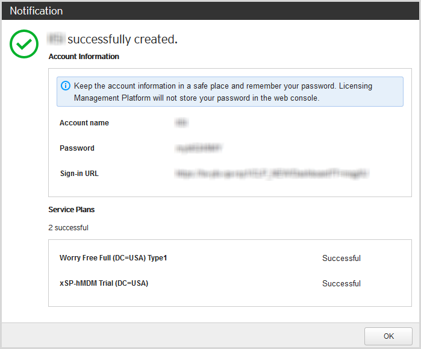This screenshot has height=349, width=421.
Task: Click the green success checkmark icon
Action: (x=24, y=44)
